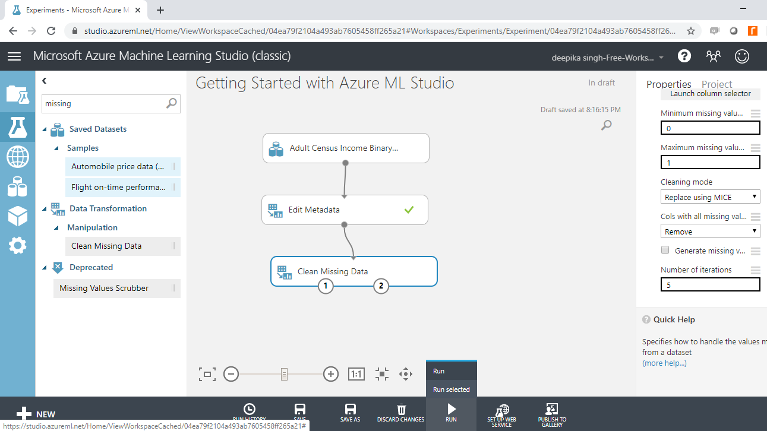Click the Discard Changes trash button
This screenshot has width=767, height=431.
tap(401, 413)
